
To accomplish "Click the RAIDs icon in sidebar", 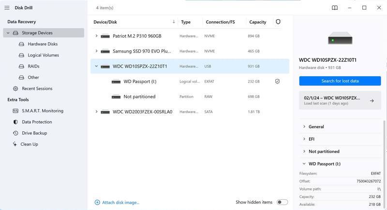I will pyautogui.click(x=21, y=66).
